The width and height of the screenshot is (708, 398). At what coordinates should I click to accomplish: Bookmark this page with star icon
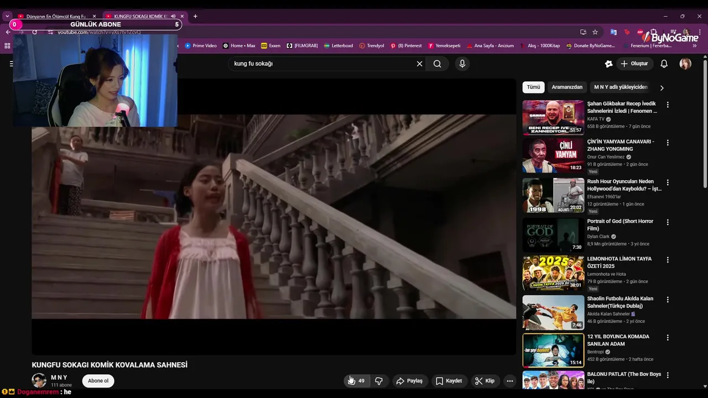595,32
